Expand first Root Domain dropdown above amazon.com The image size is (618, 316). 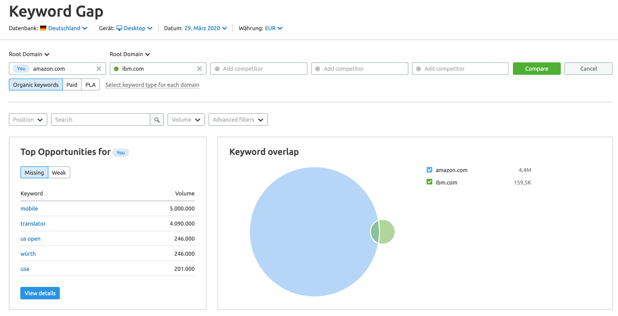tap(29, 54)
